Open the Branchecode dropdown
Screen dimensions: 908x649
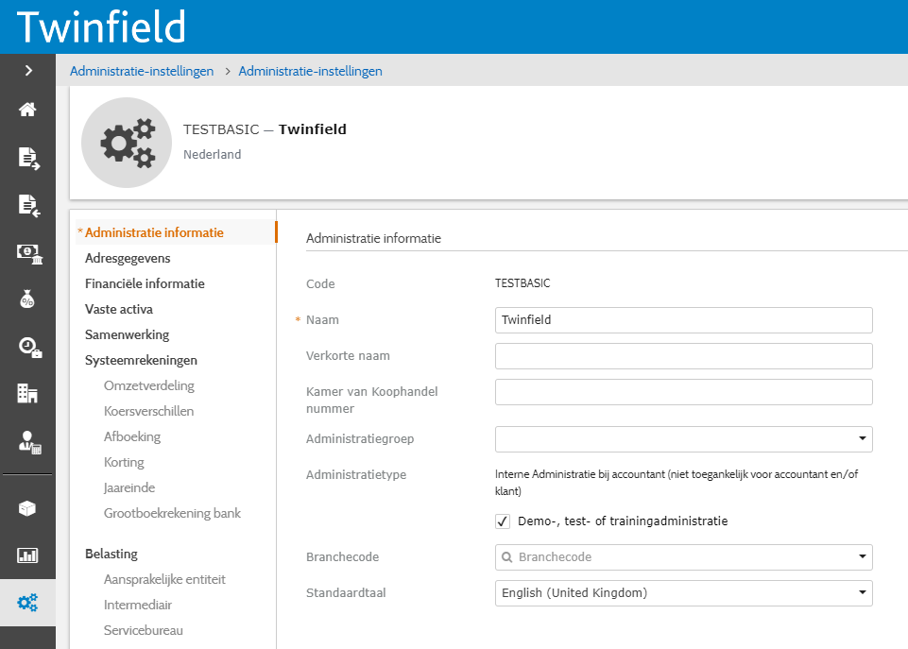[861, 557]
